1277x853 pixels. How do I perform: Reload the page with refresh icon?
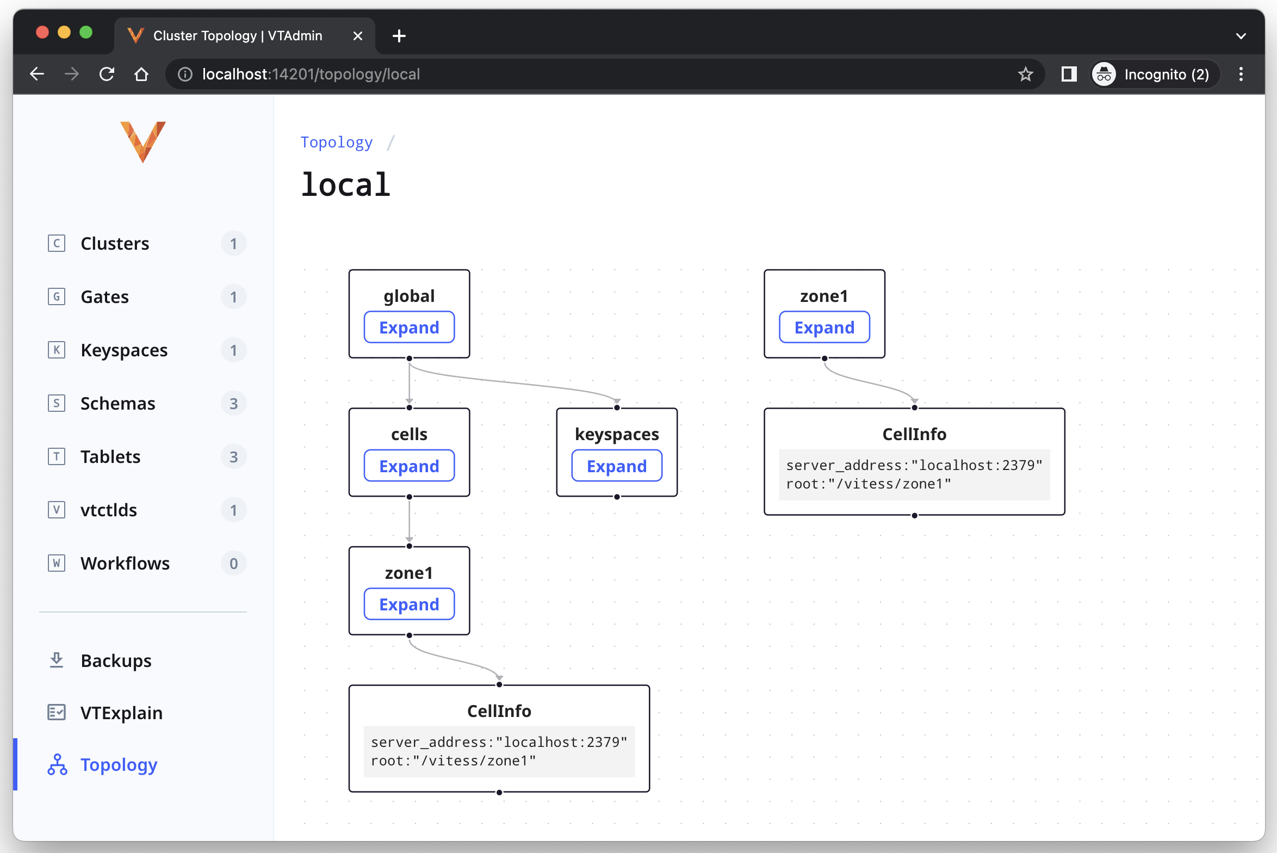tap(107, 74)
